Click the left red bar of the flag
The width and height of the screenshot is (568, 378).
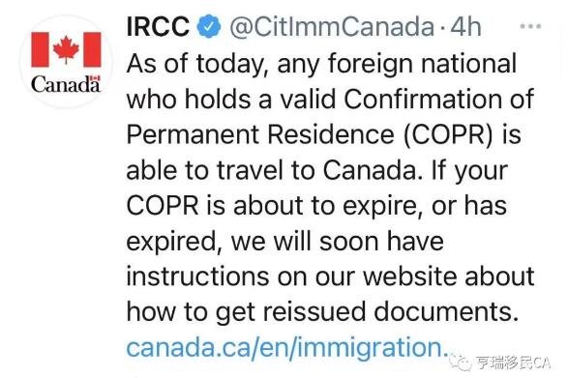40,49
